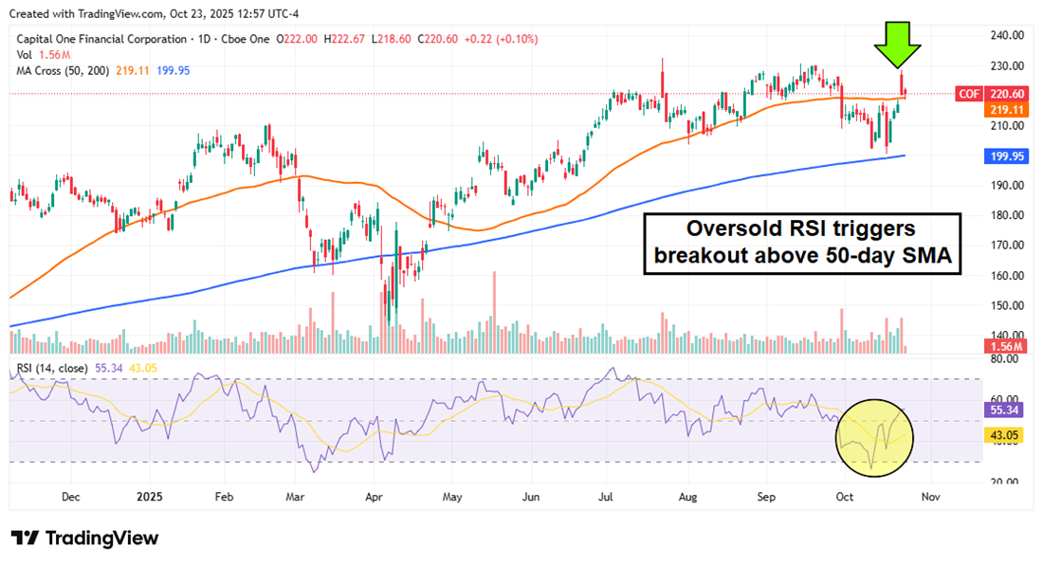
Task: Click the O222.00 open price value
Action: pos(297,39)
